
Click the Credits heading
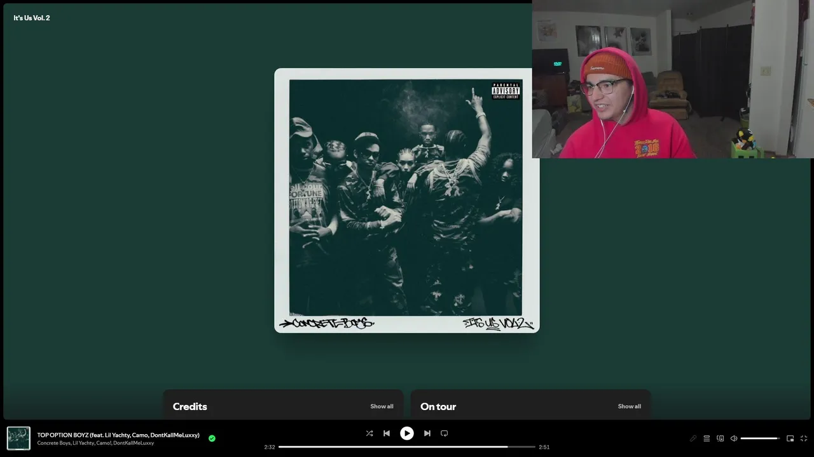(190, 406)
